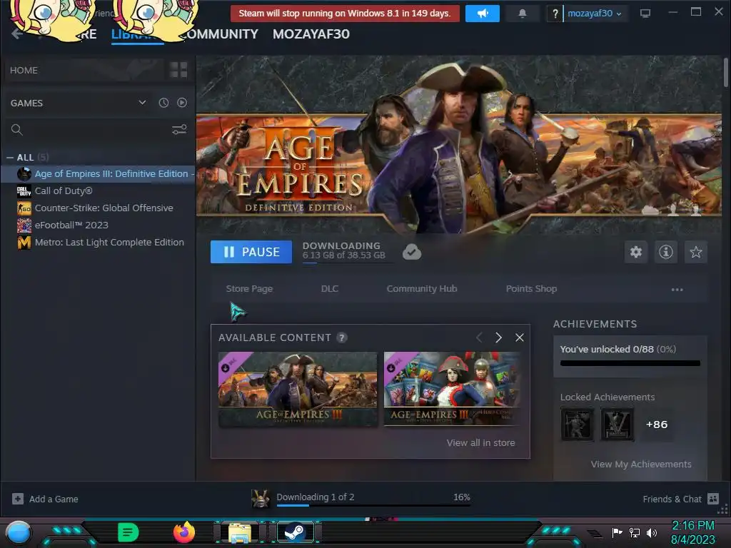
Task: Show next available content arrow
Action: [499, 338]
